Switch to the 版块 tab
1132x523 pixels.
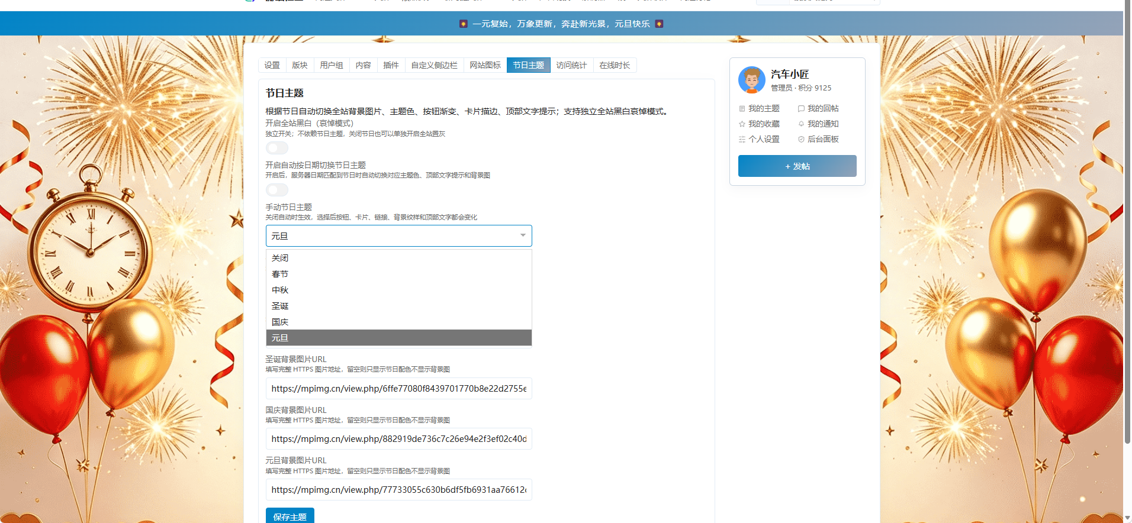[x=300, y=65]
